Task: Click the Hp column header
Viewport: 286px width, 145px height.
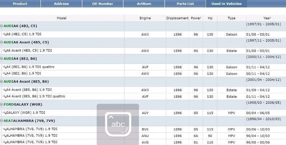Action: [210, 18]
